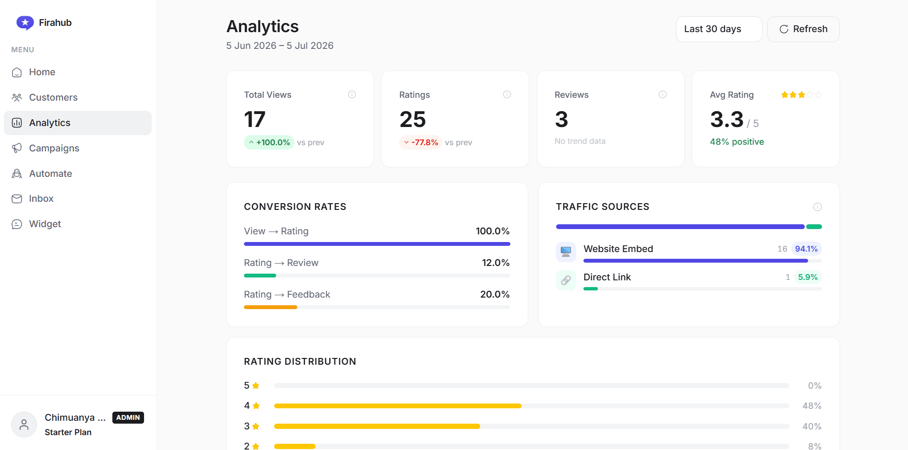Viewport: 908px width, 450px height.
Task: Click the 94.1% percentage badge
Action: pyautogui.click(x=806, y=249)
